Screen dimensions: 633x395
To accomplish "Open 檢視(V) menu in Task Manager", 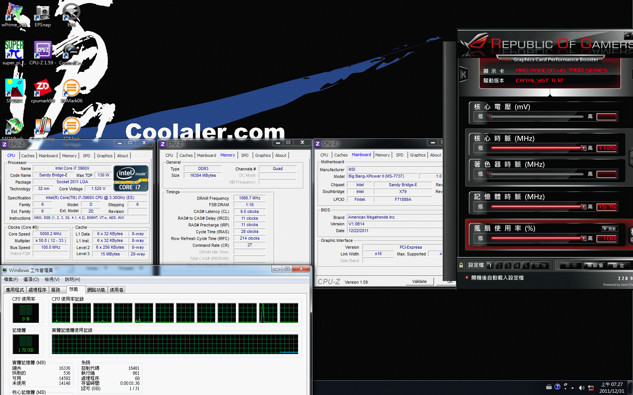I will [x=52, y=280].
